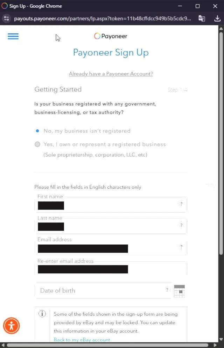Open the date of birth calendar icon
Image resolution: width=224 pixels, height=348 pixels.
[x=179, y=291]
